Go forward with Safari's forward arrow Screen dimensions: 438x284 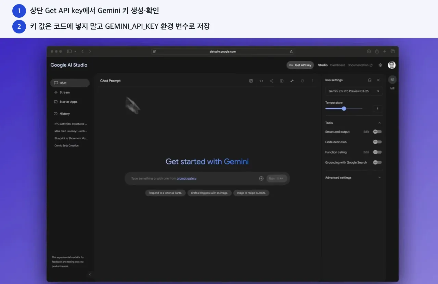pyautogui.click(x=90, y=52)
